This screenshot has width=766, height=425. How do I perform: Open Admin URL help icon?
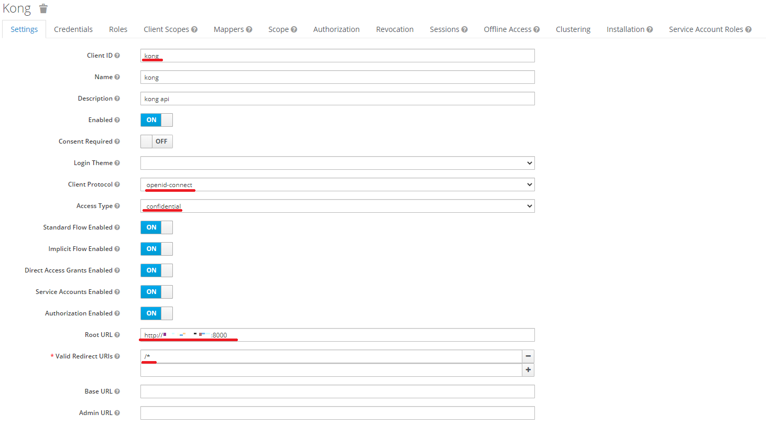(x=117, y=413)
